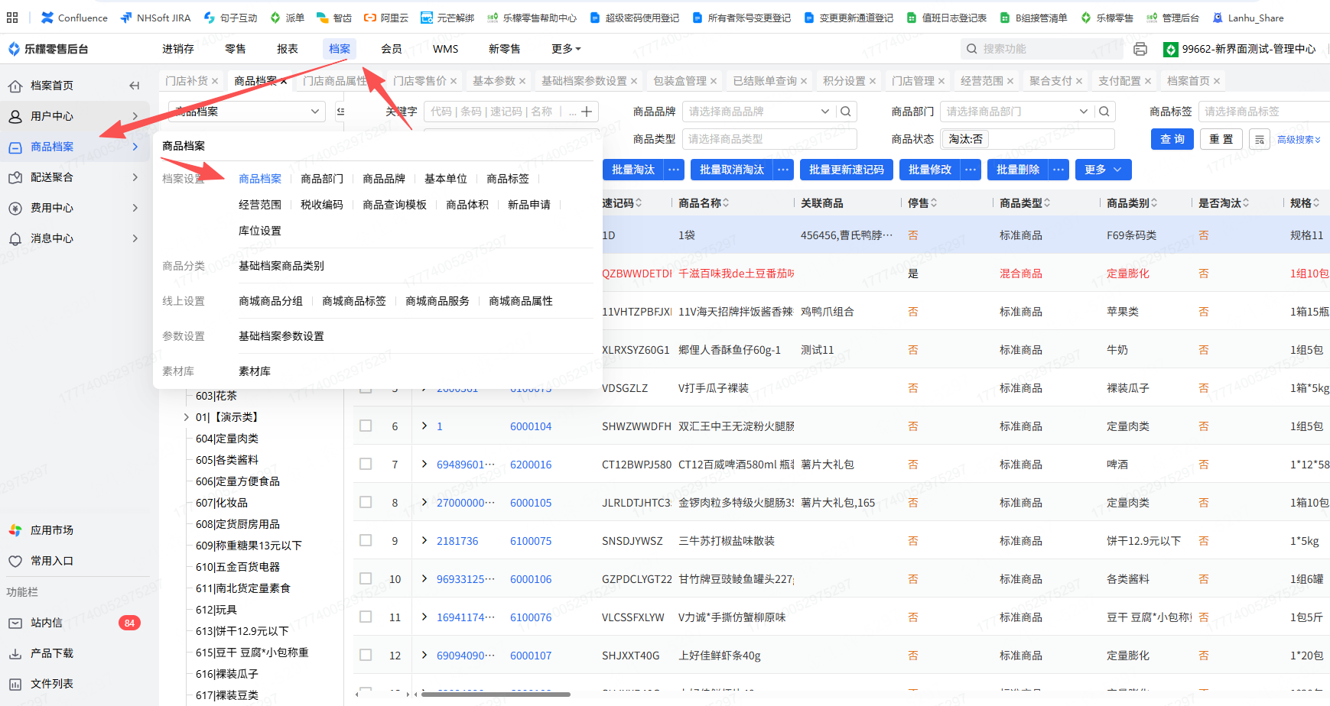The width and height of the screenshot is (1330, 706).
Task: Expand the 01|【演示类】 tree node
Action: [186, 417]
